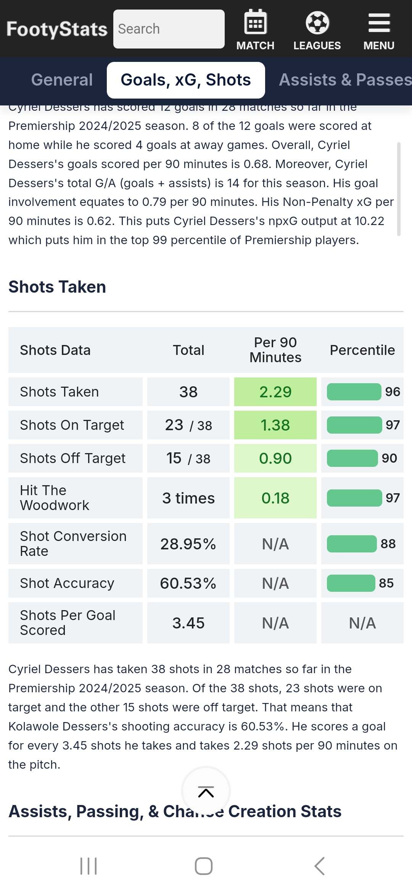Click the Per 90 Minutes column header

click(275, 350)
